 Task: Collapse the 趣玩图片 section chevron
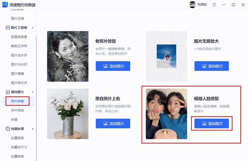[x=33, y=92]
